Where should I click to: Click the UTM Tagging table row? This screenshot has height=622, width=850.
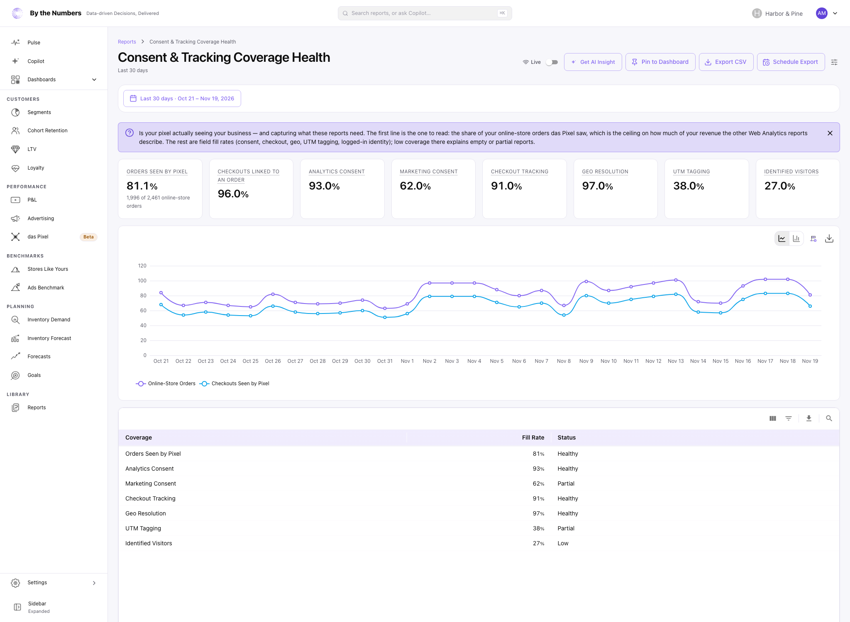[x=479, y=529]
